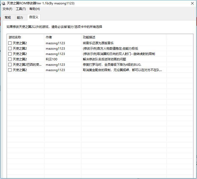Open the 文件(F) menu
Viewport: 197px width, 179px height.
coord(7,9)
